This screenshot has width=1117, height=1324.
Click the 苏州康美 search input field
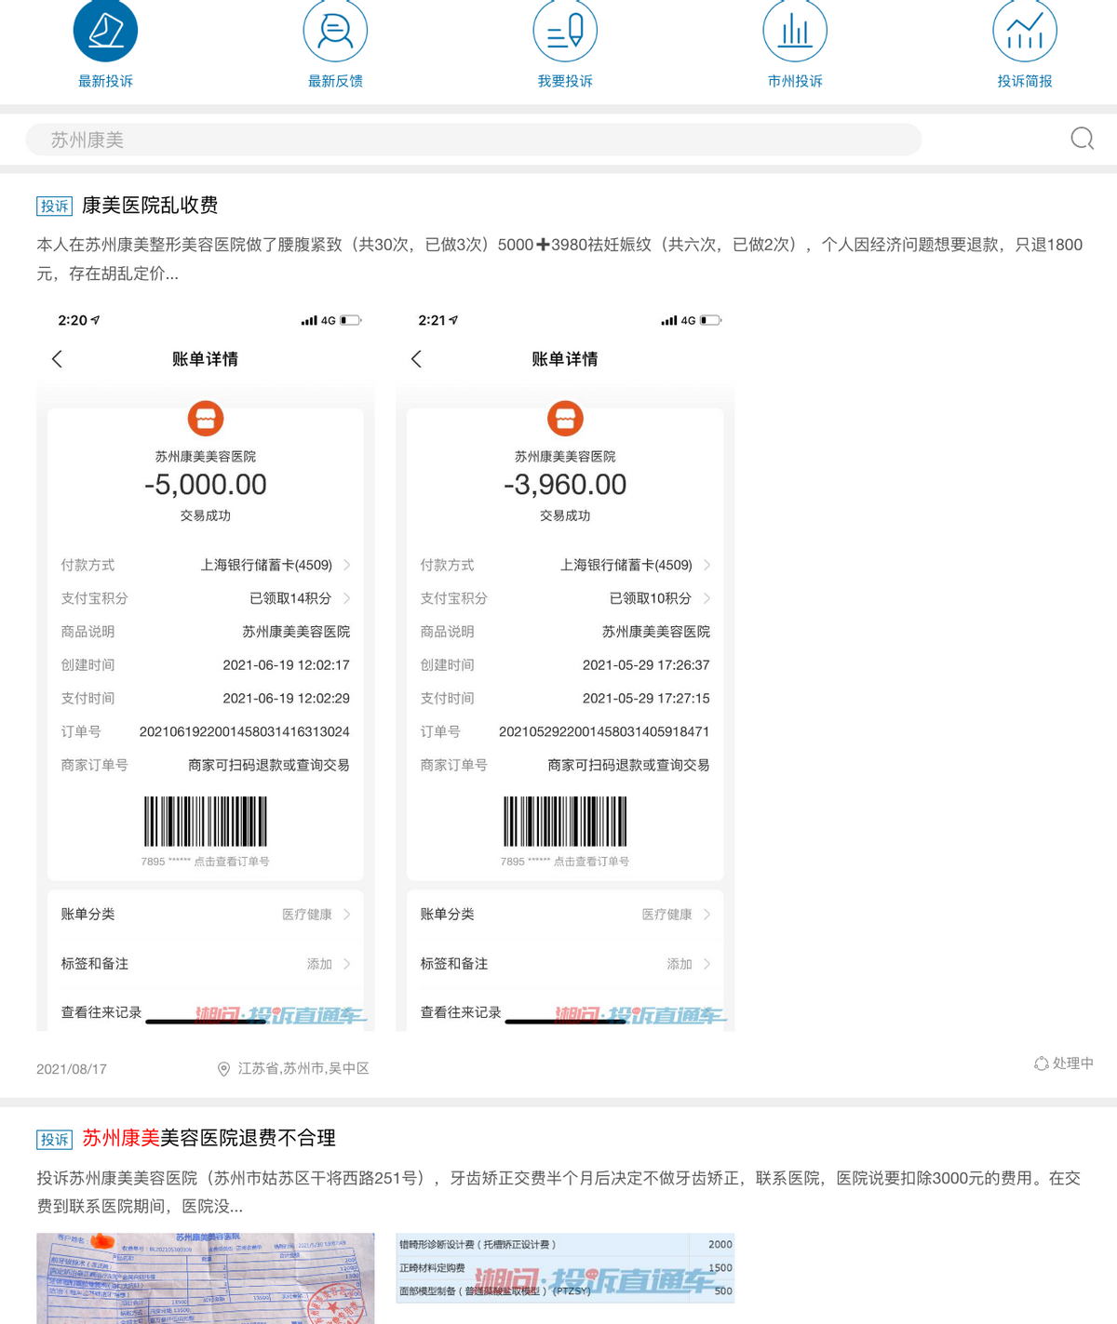point(465,139)
